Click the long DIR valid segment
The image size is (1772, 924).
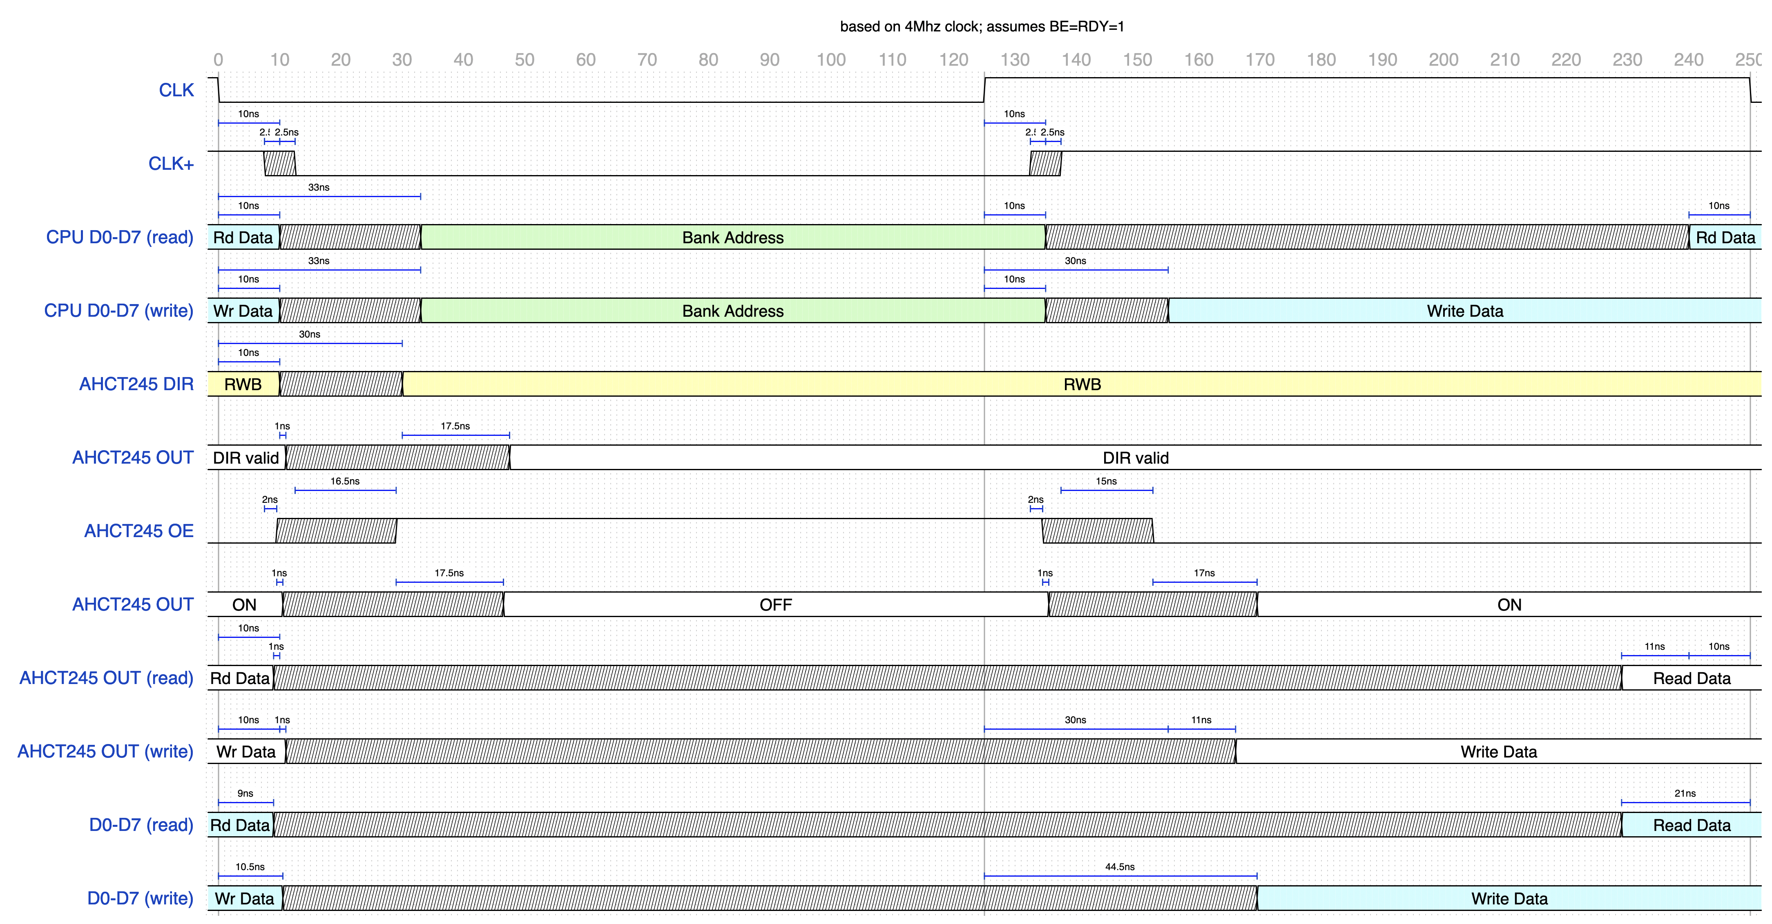(x=1135, y=458)
